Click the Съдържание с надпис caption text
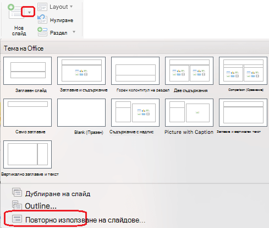 131,132
